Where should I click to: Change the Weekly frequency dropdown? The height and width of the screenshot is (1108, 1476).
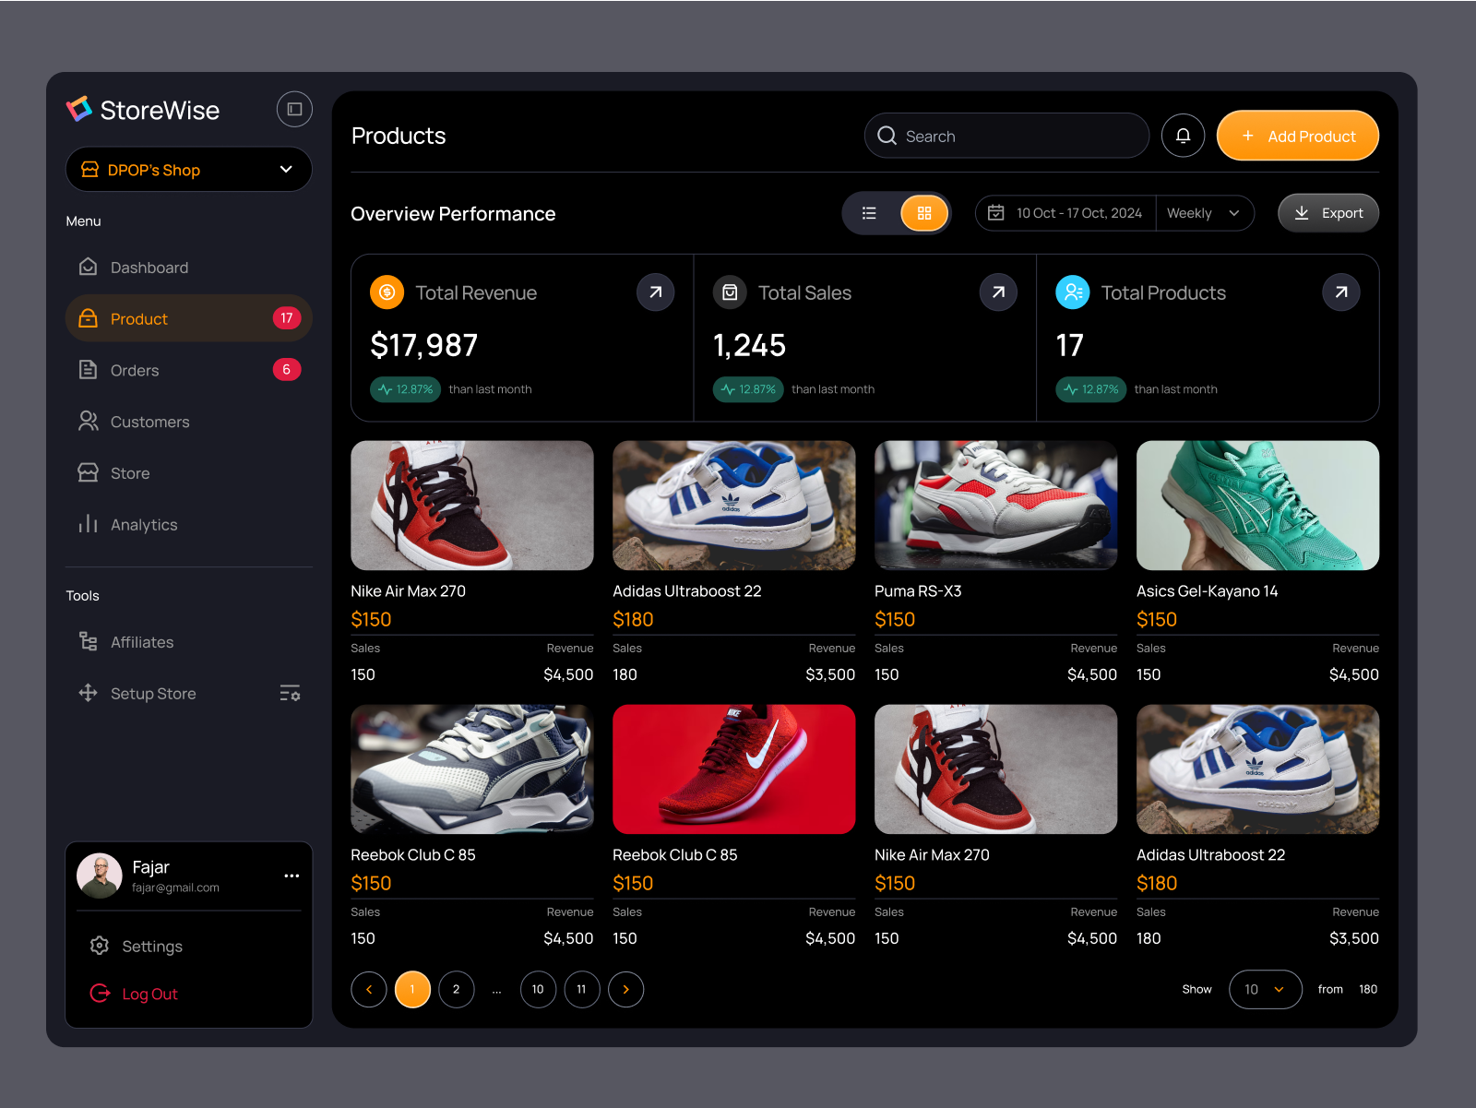[x=1204, y=212]
